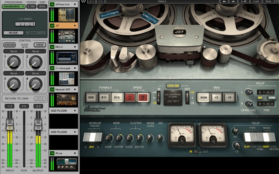Redo the change with redo arrow
Image resolution: width=279 pixels, height=174 pixels.
[x=101, y=1]
